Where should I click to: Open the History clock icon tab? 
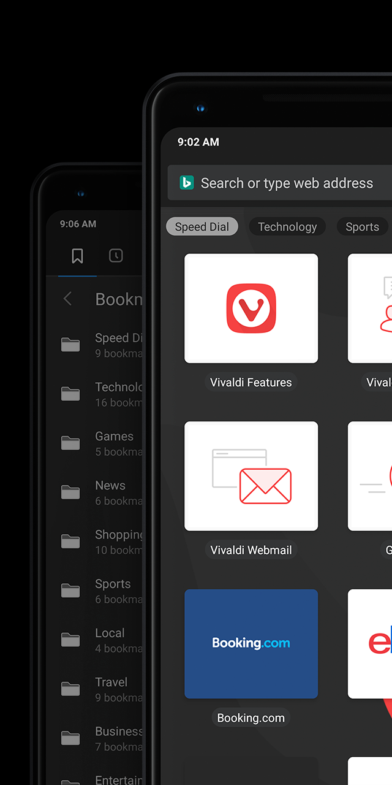(116, 256)
